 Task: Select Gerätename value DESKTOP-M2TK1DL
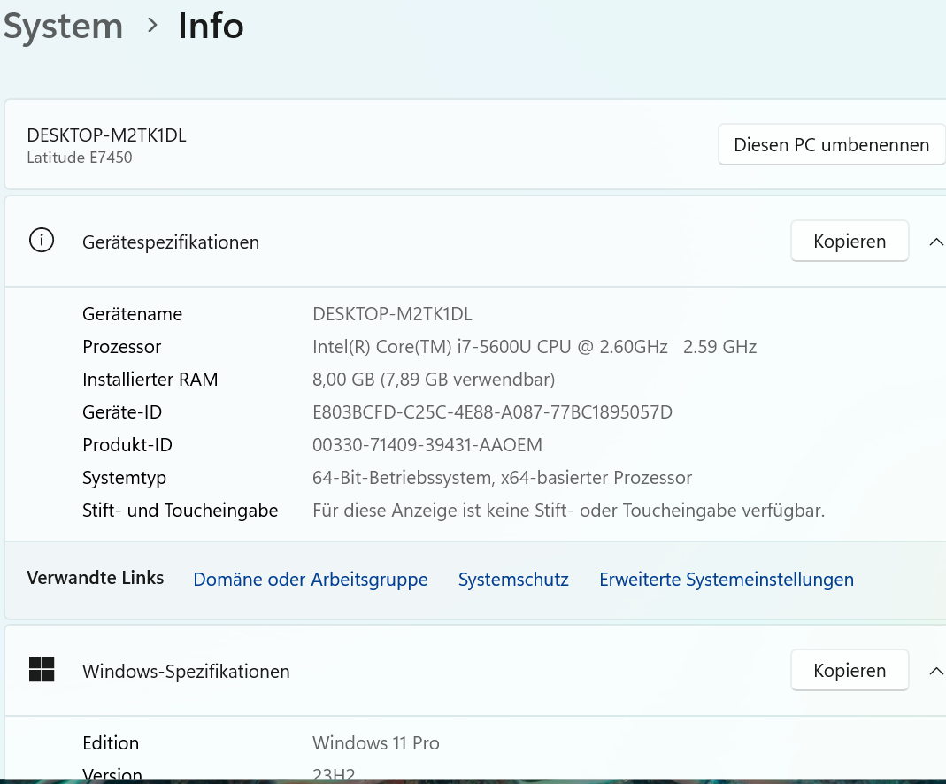tap(392, 314)
